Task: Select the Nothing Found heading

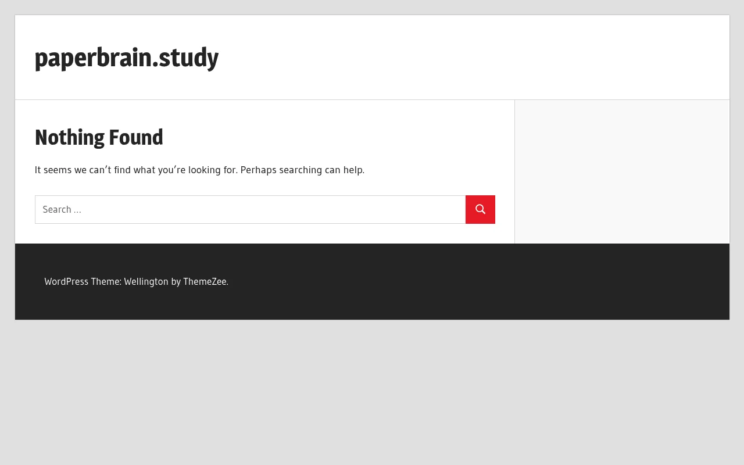Action: [99, 137]
